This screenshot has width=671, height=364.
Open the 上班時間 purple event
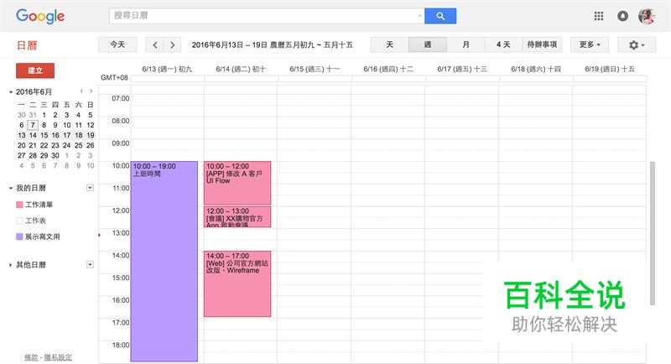coord(164,262)
